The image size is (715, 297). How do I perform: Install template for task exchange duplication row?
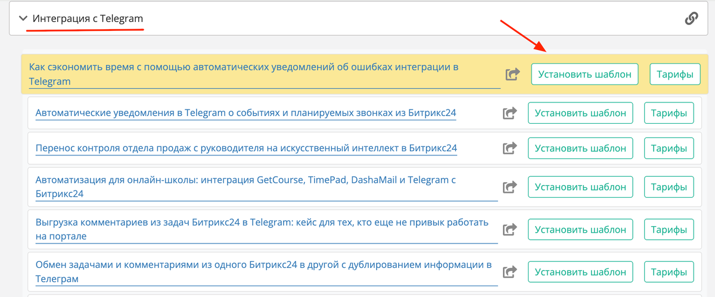(x=581, y=272)
